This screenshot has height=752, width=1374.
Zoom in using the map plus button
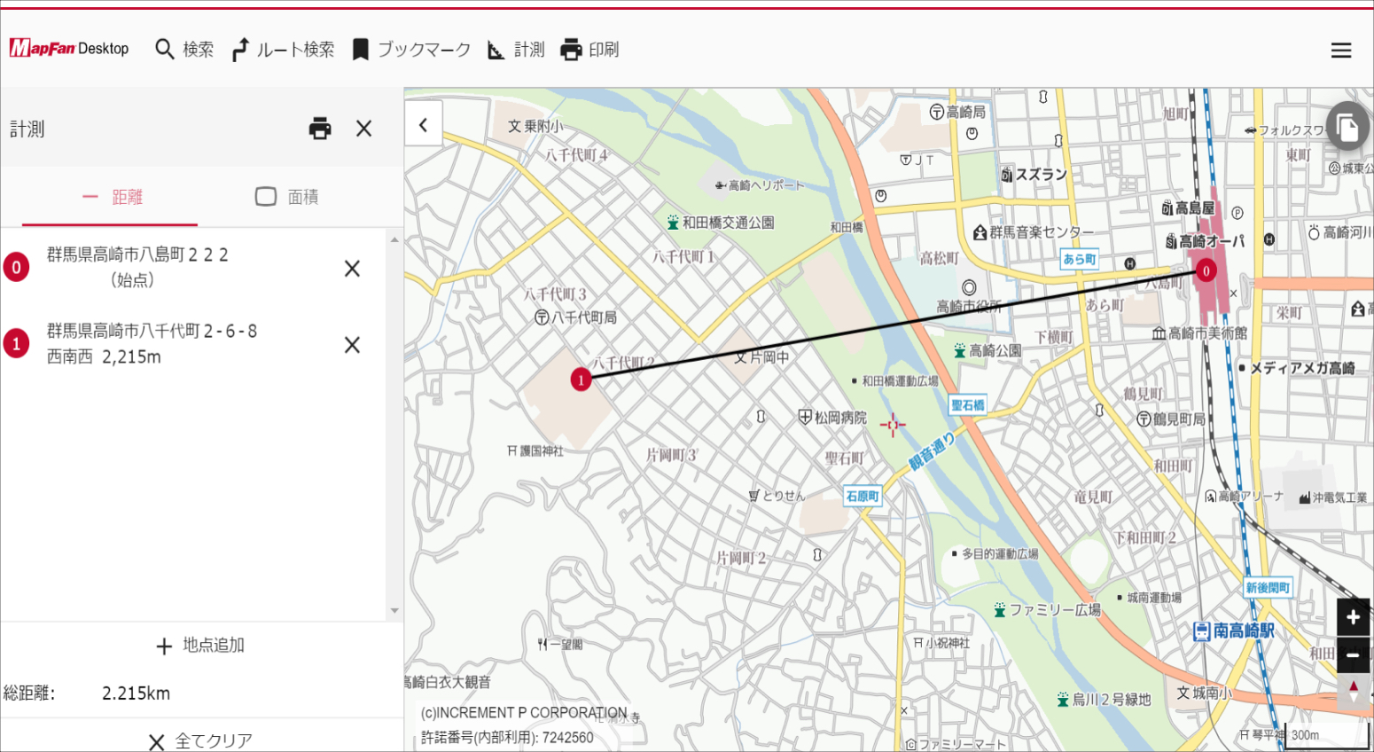click(1353, 615)
